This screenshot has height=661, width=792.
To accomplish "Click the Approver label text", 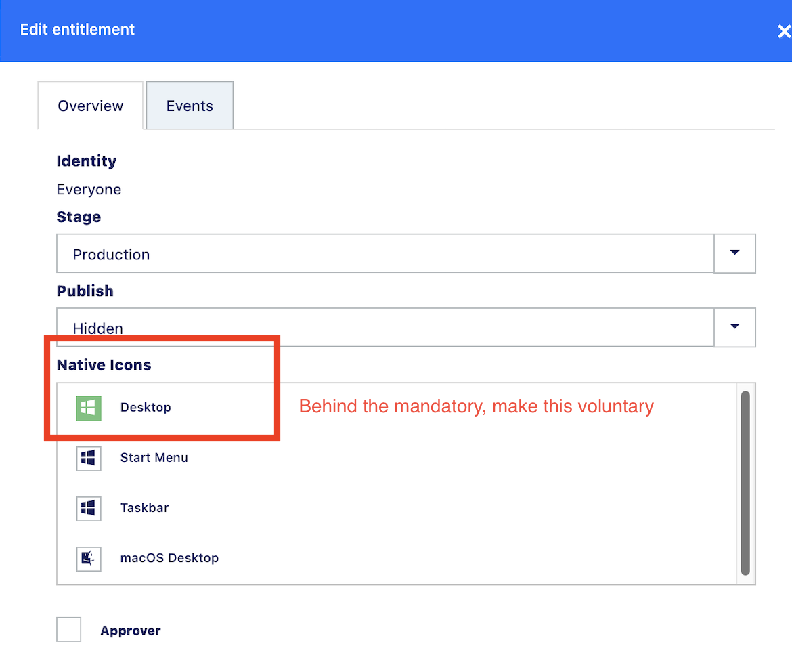I will 131,631.
